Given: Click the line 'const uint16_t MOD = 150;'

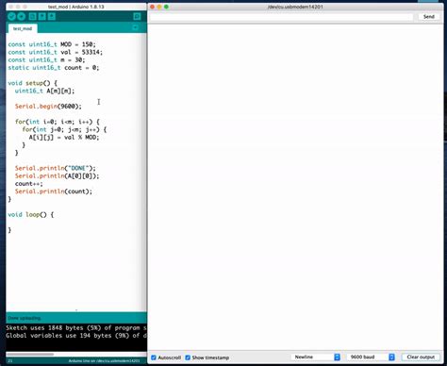Looking at the screenshot, I should pyautogui.click(x=52, y=44).
